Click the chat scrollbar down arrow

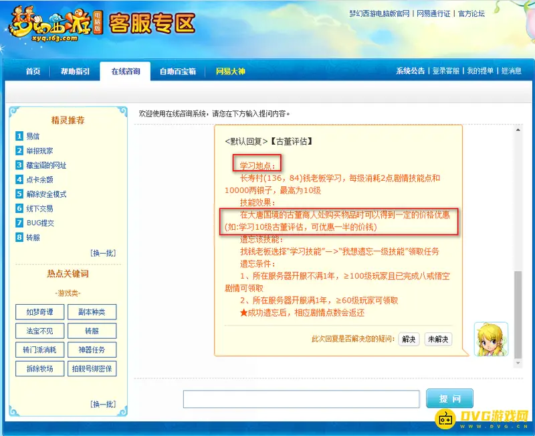(x=518, y=363)
